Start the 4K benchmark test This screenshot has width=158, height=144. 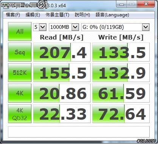pyautogui.click(x=20, y=93)
